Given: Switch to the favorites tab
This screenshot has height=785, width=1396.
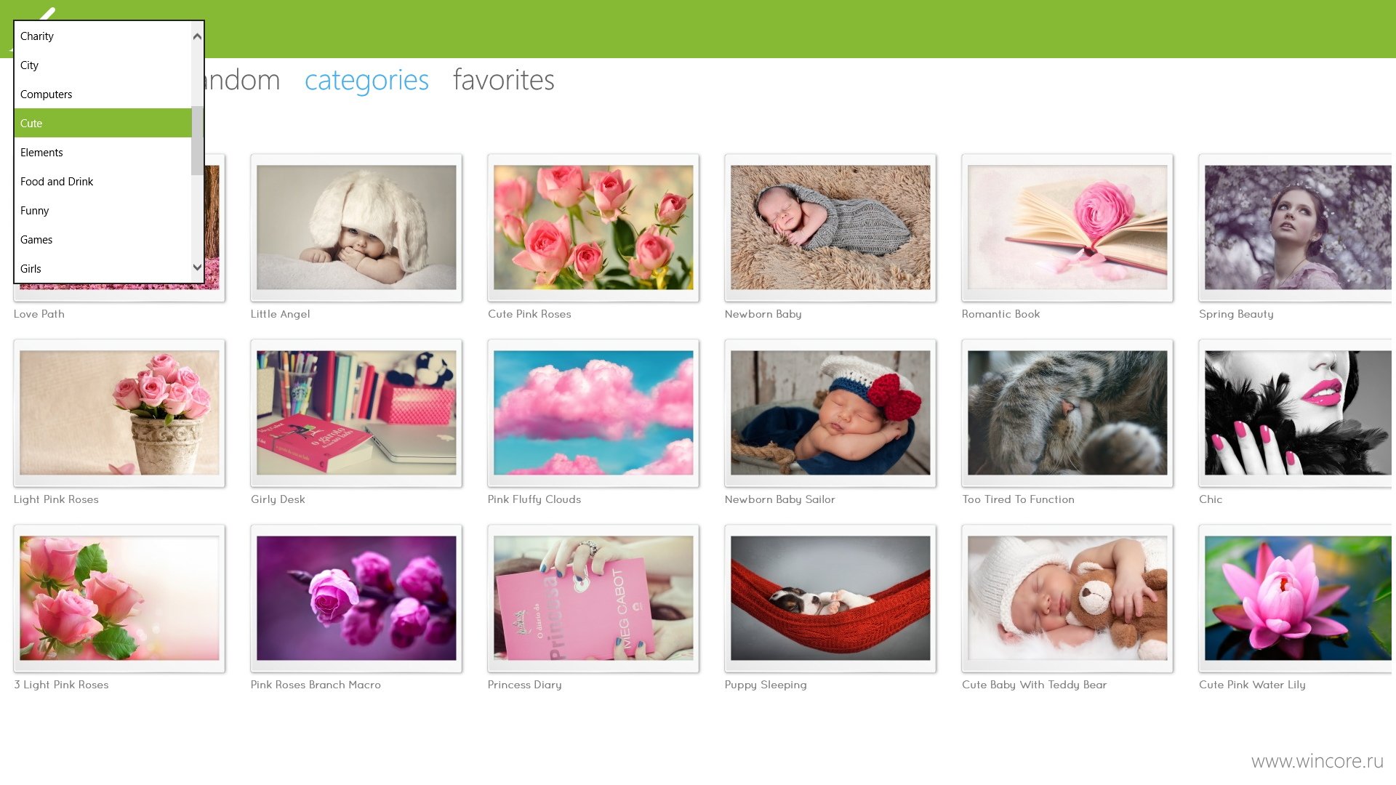Looking at the screenshot, I should [x=503, y=80].
